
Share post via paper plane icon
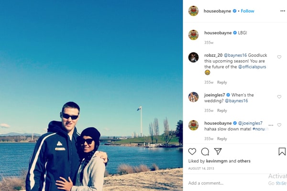coord(218,151)
